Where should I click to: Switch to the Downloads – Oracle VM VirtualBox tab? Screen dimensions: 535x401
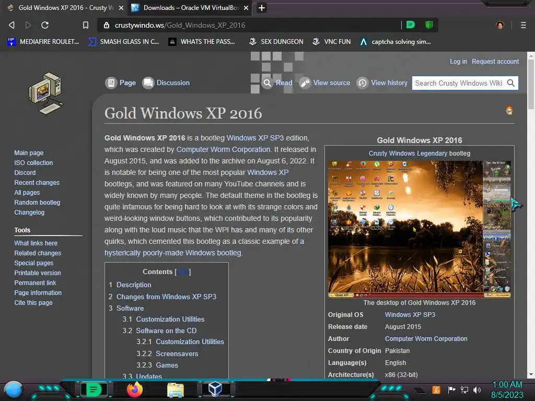190,8
